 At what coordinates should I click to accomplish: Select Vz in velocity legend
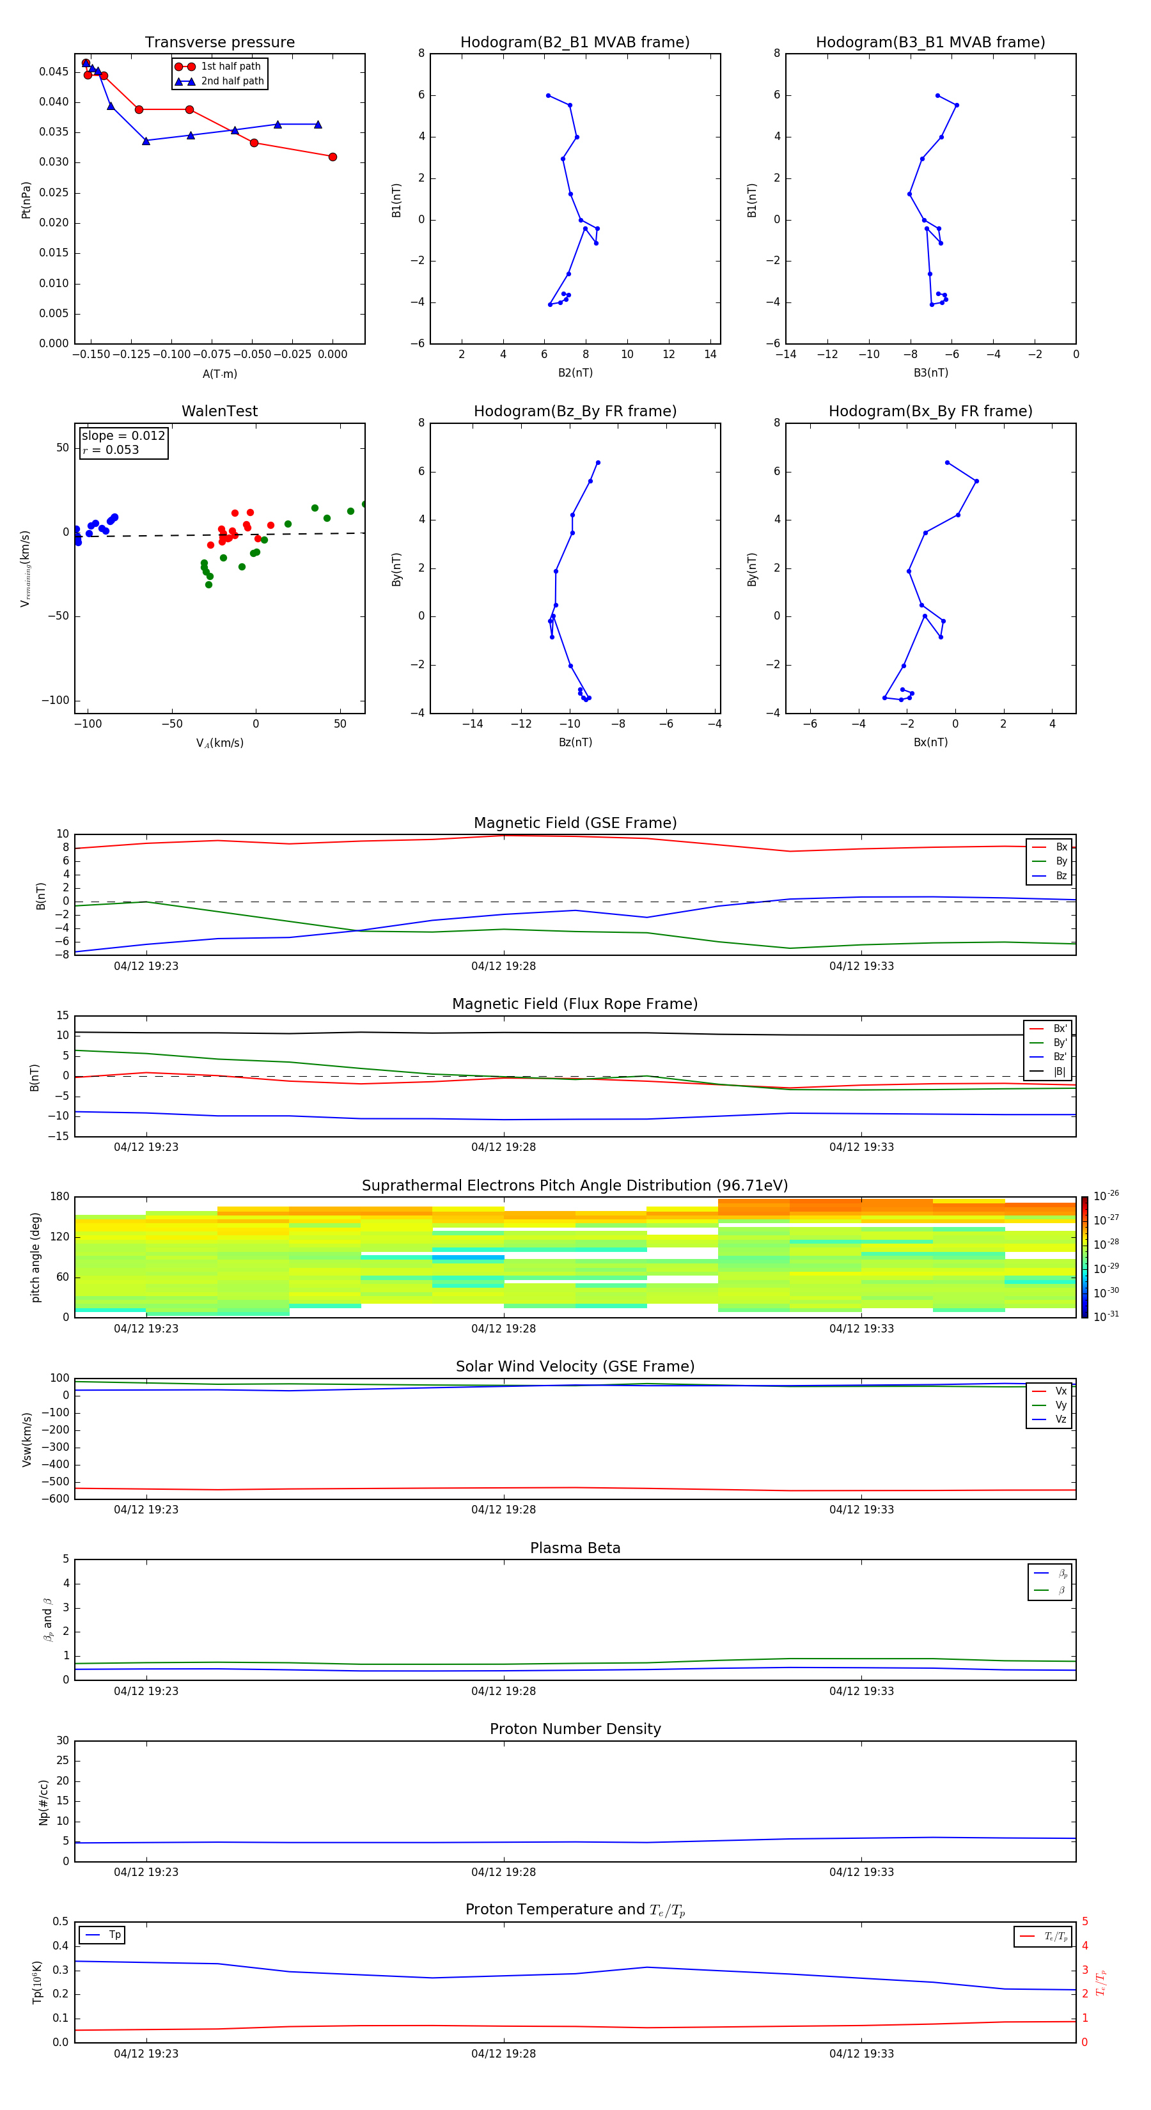tap(1049, 1419)
